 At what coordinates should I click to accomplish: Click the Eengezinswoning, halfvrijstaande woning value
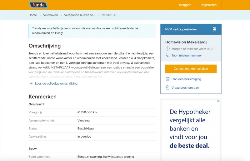(106, 157)
